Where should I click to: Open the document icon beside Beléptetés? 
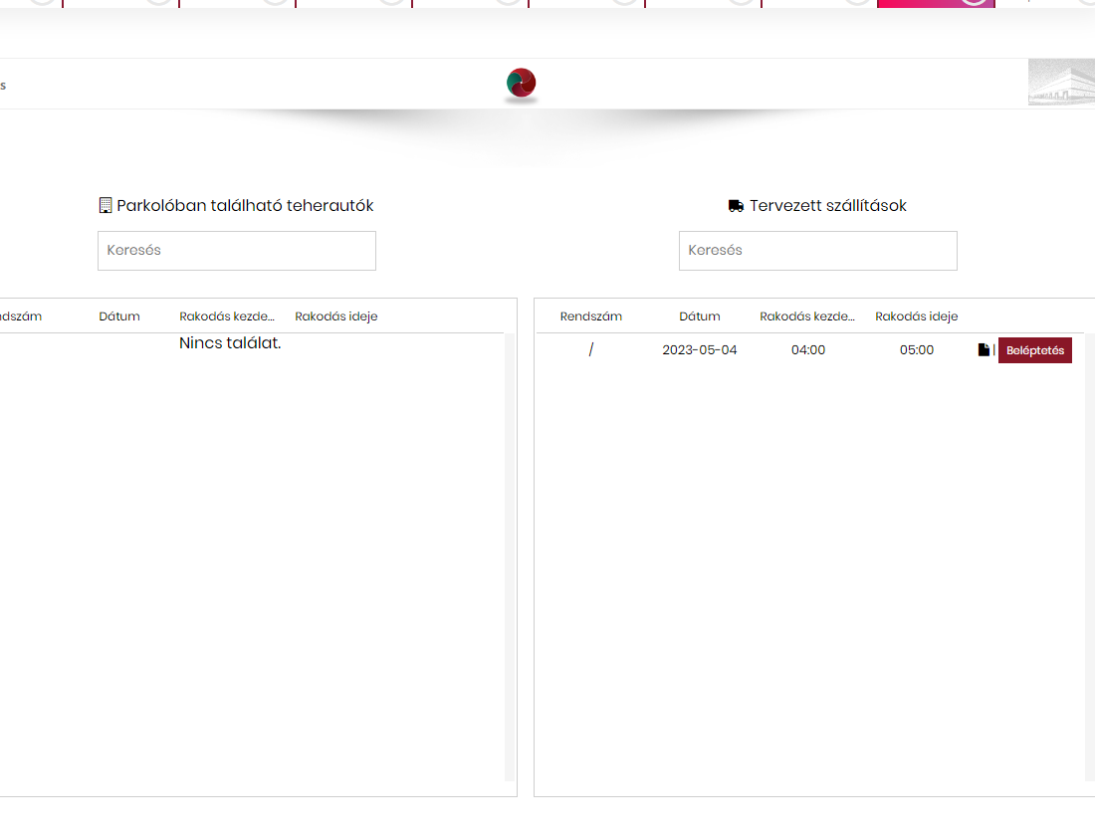(x=984, y=350)
